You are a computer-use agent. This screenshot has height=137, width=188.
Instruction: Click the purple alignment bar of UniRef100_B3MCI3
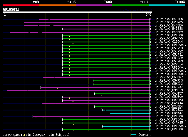point(78,90)
